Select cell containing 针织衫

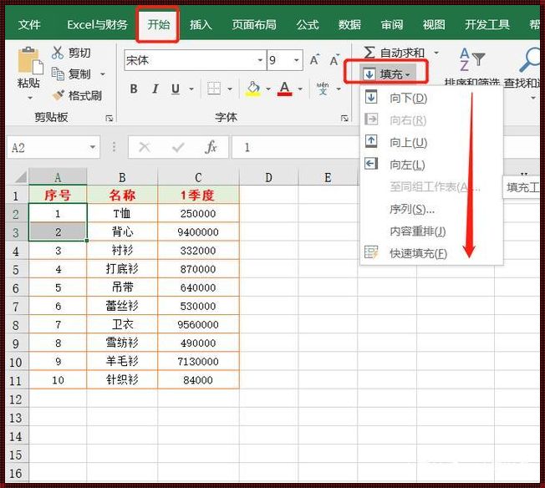pyautogui.click(x=122, y=380)
